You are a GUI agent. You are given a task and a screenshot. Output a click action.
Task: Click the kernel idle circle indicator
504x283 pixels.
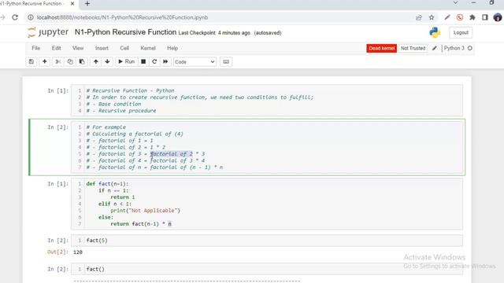(469, 48)
